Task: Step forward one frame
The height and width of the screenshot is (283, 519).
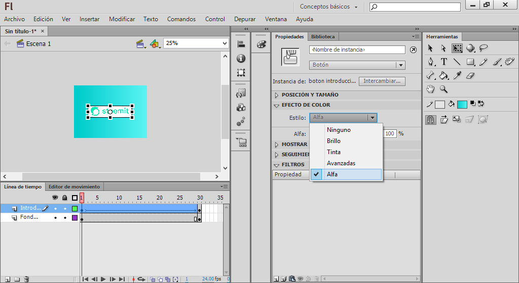Action: pos(113,279)
